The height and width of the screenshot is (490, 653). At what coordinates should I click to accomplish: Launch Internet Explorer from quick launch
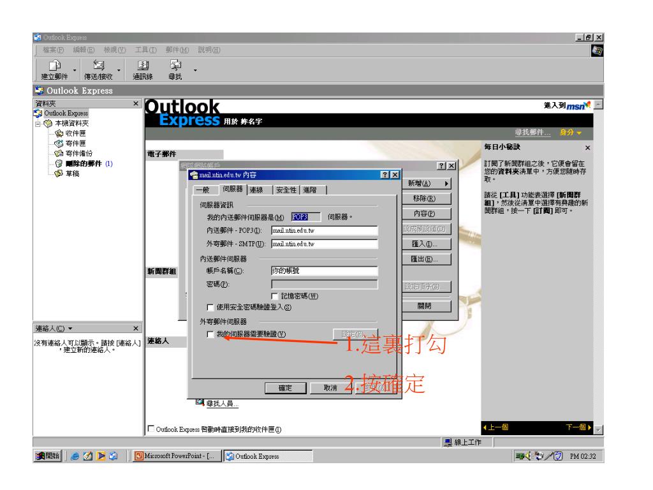[x=75, y=456]
